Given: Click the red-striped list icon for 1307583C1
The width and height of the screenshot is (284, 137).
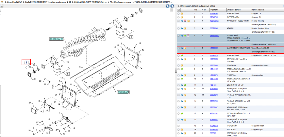Looking at the screenshot, I should coord(185,21).
